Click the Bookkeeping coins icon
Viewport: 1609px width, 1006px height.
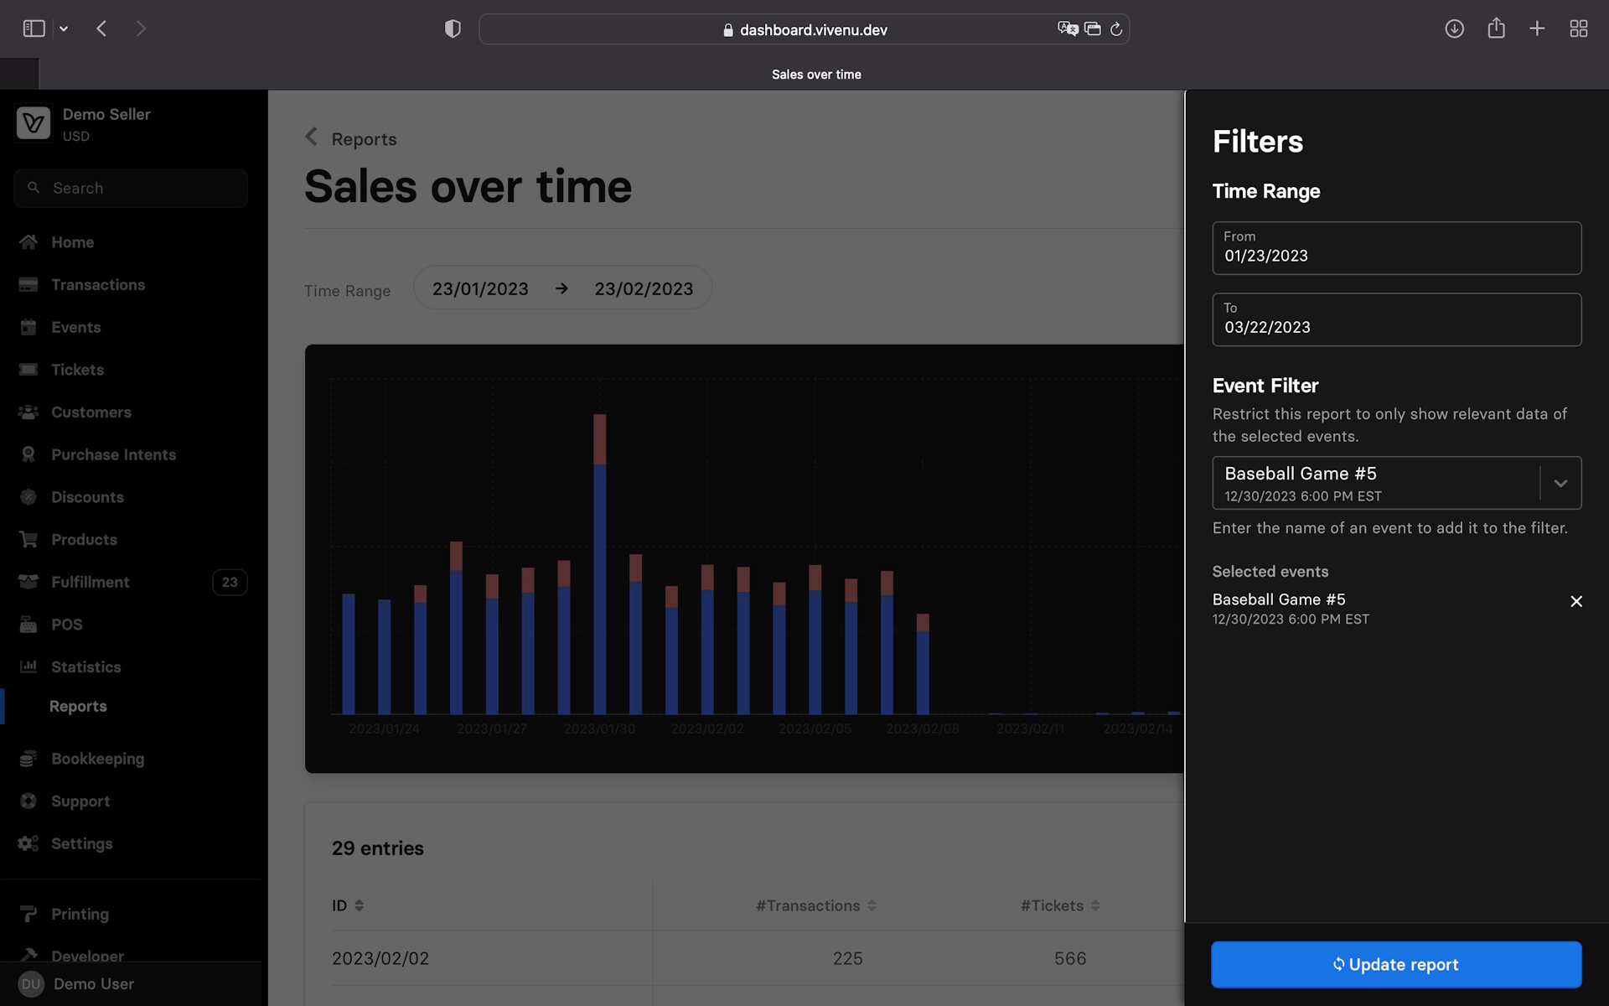pos(28,759)
